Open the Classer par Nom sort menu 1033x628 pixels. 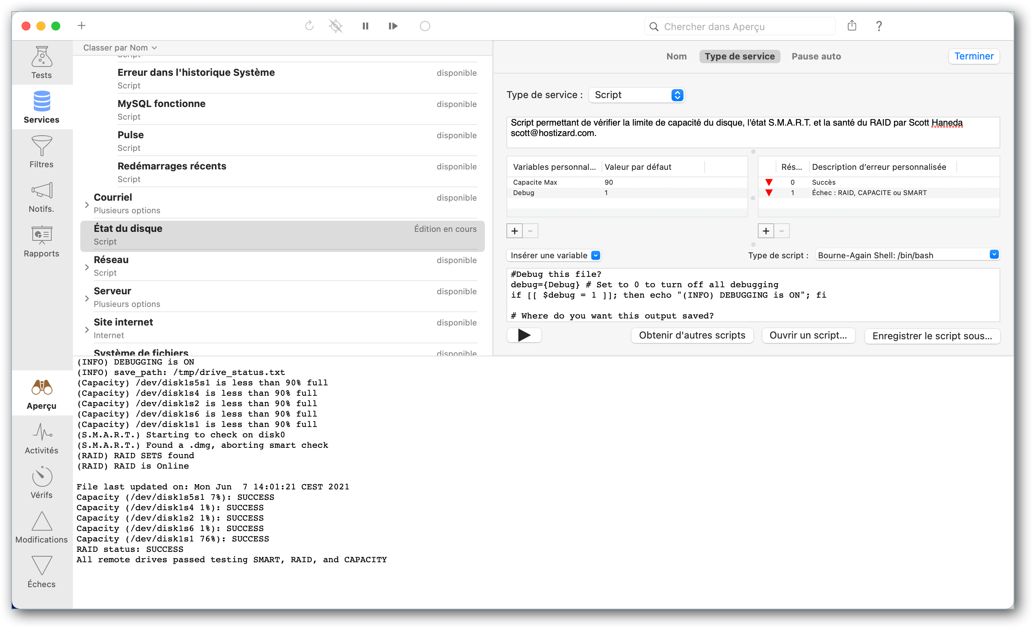coord(120,48)
